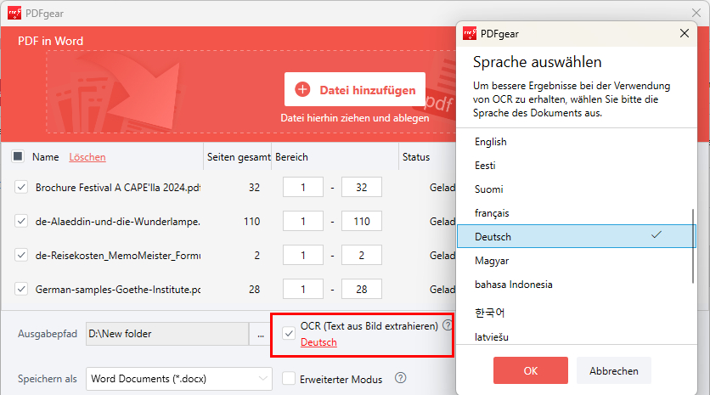Select Eesti in language list
Image resolution: width=710 pixels, height=395 pixels.
[576, 166]
